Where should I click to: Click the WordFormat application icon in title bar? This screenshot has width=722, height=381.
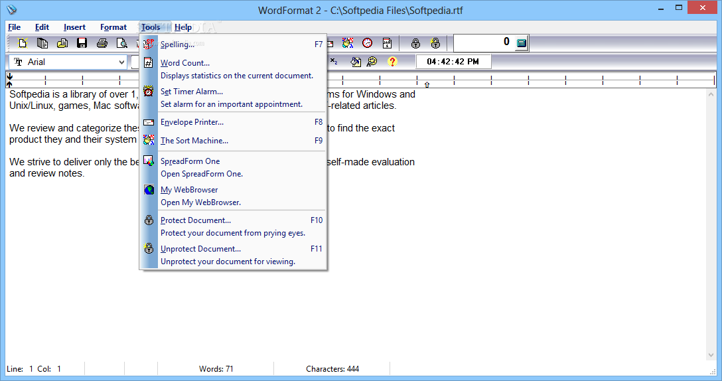(x=11, y=10)
